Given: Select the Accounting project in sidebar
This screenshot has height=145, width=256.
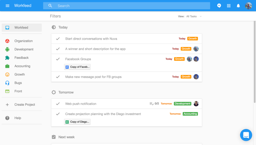Looking at the screenshot, I should (x=22, y=66).
